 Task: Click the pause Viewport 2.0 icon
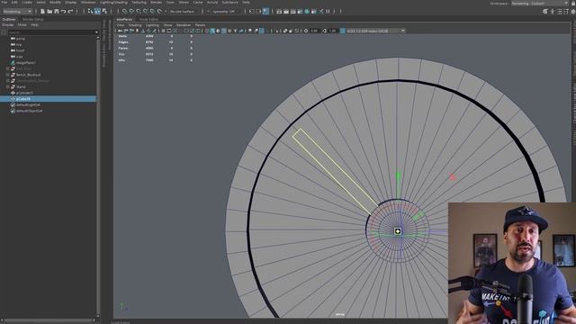(x=328, y=12)
